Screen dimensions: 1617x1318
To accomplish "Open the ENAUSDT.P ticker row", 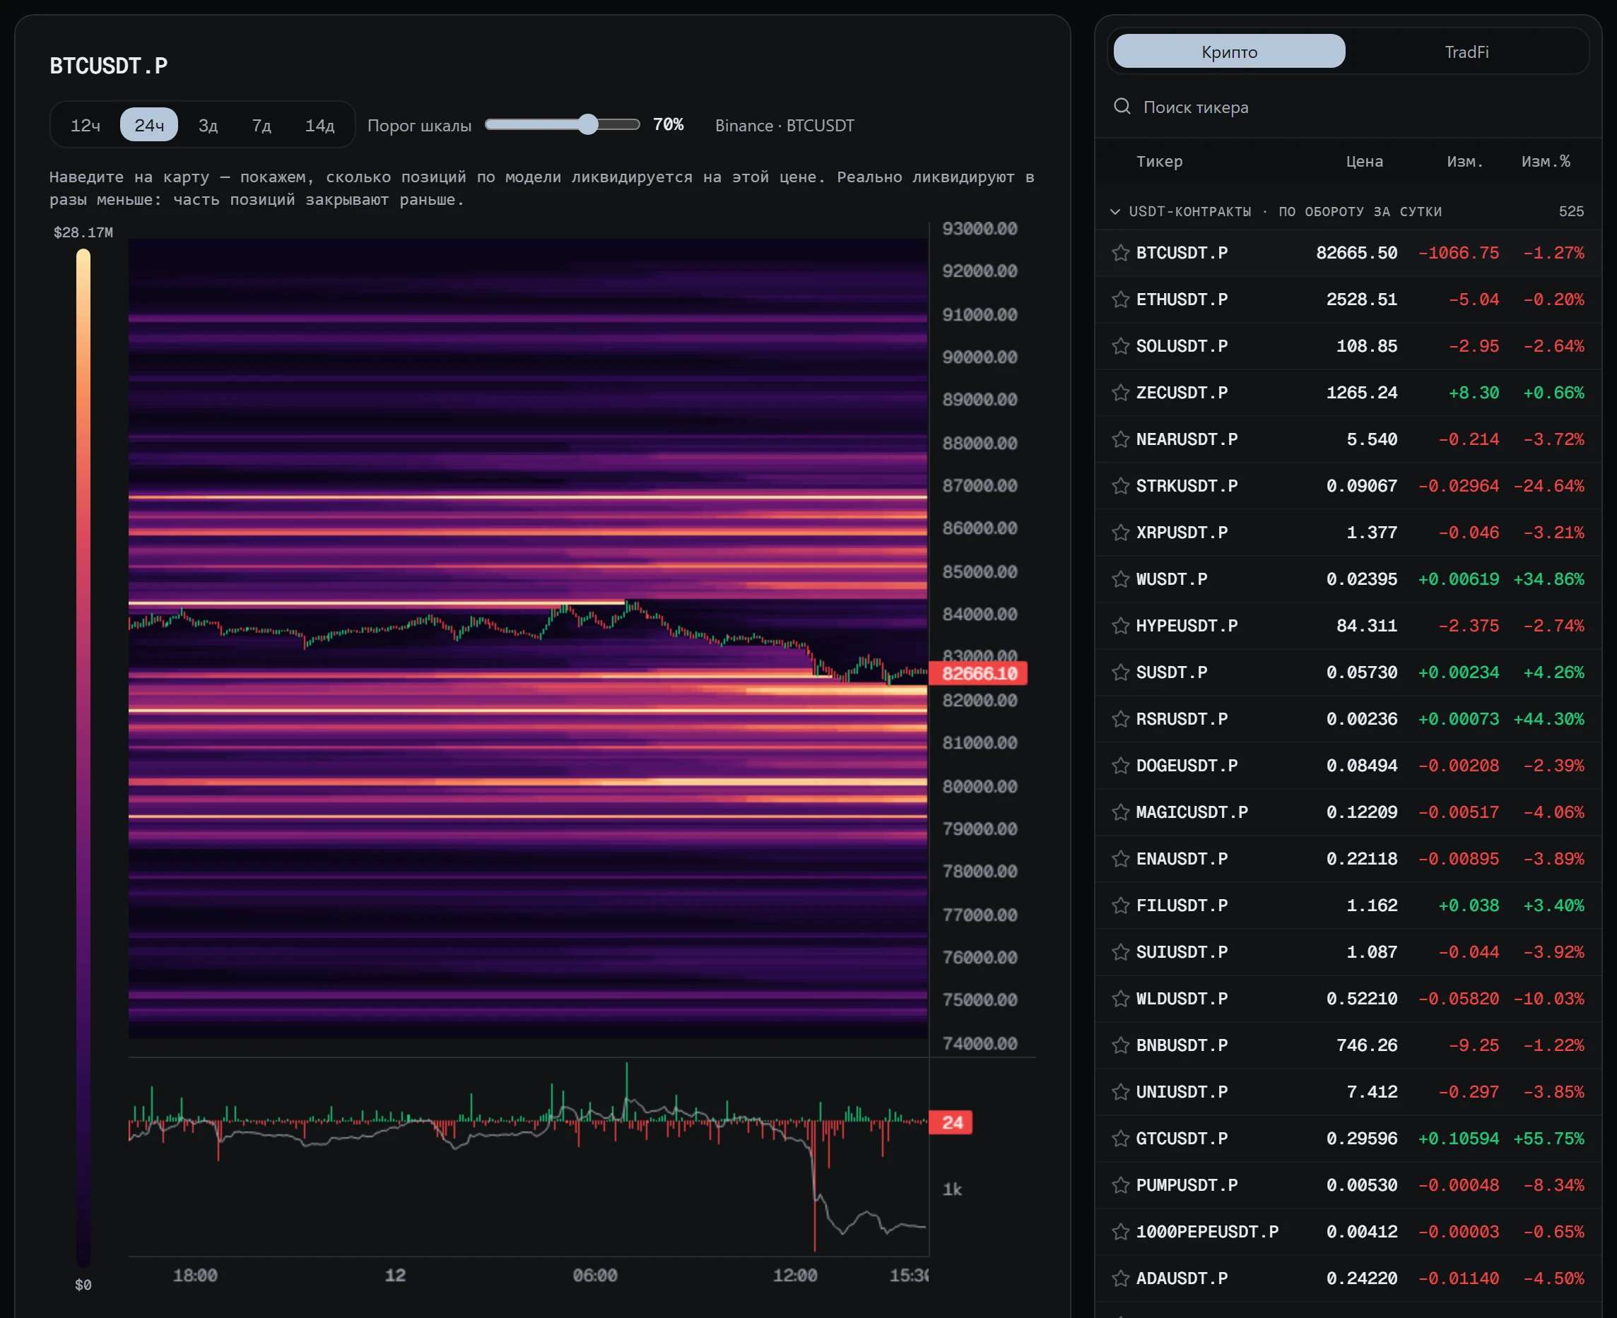I will pos(1348,859).
